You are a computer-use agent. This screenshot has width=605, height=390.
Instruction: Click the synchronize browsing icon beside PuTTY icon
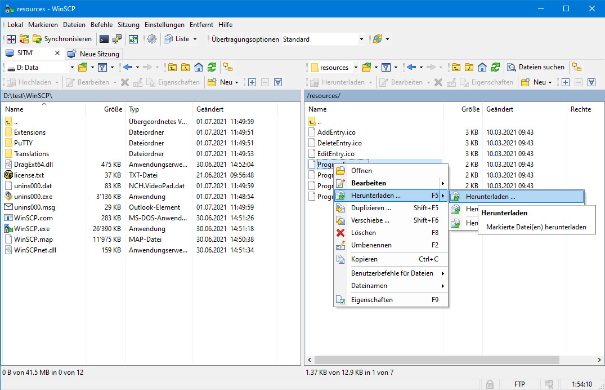click(x=133, y=39)
